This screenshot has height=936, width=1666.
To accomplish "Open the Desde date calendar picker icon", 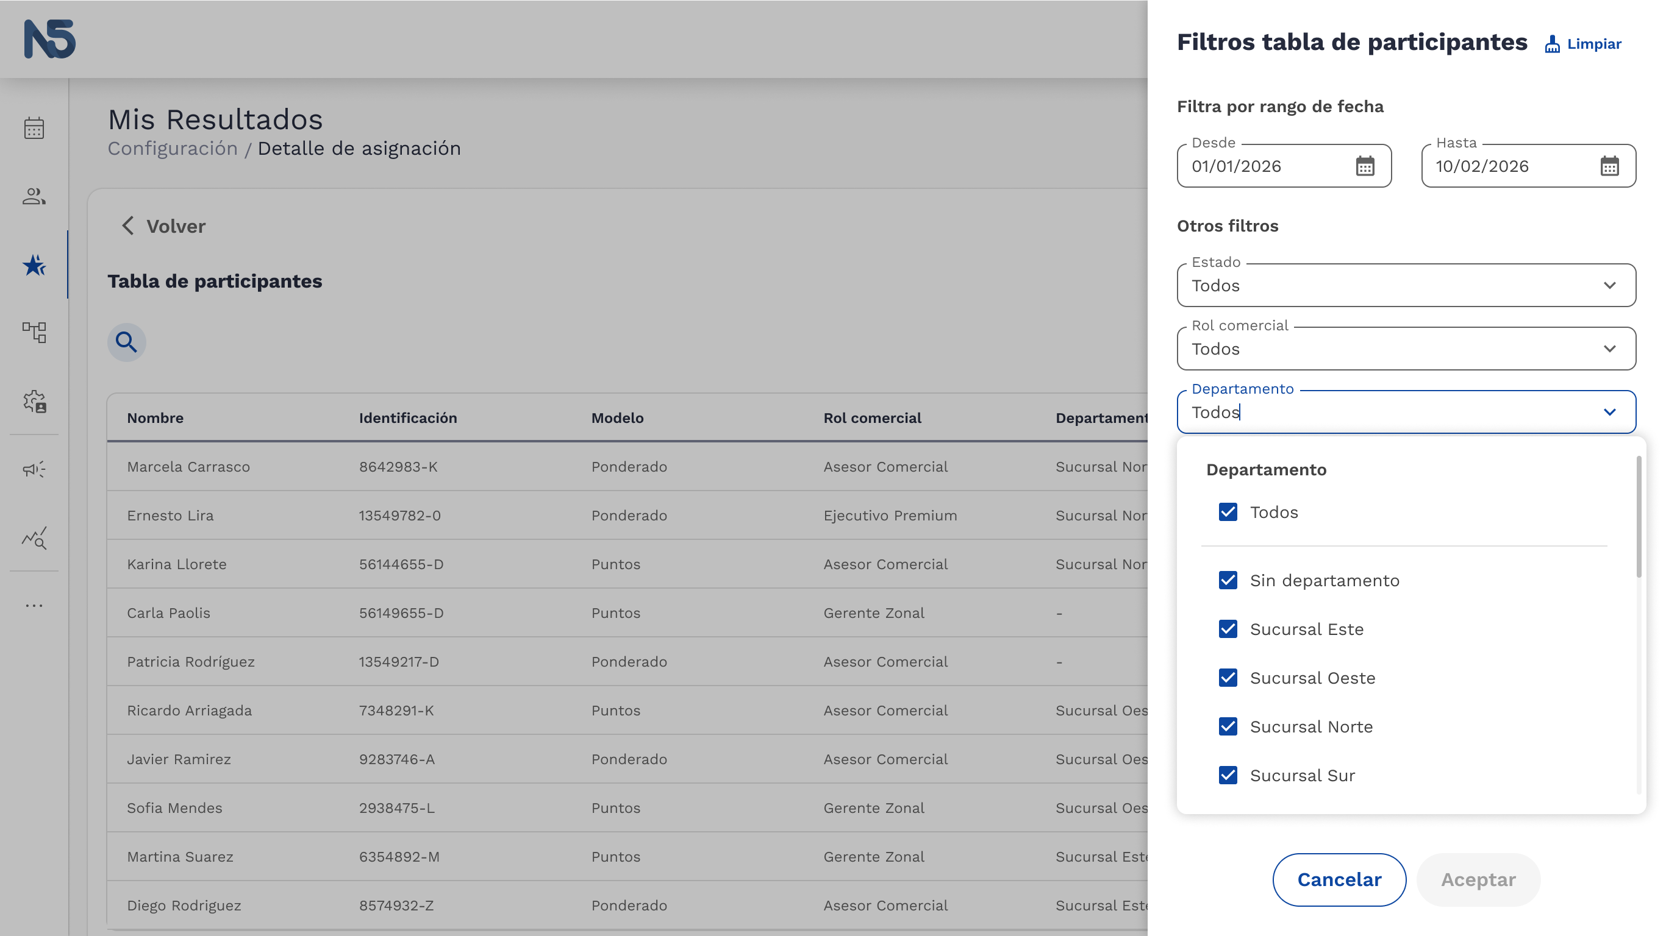I will [1365, 166].
